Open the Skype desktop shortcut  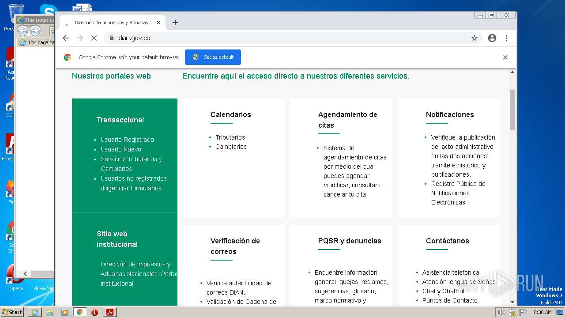(49, 11)
